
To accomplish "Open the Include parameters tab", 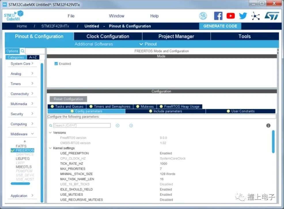I will (x=166, y=111).
